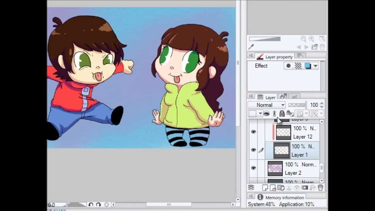Screen dimensions: 375x211
Task: Create a new raster layer
Action: (265, 188)
